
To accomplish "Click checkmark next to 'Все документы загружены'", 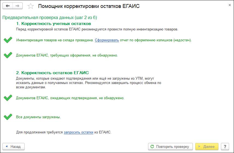I will point(8,117).
